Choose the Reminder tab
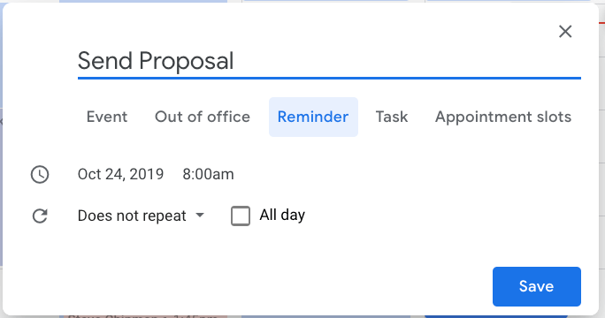605x318 pixels. click(313, 117)
